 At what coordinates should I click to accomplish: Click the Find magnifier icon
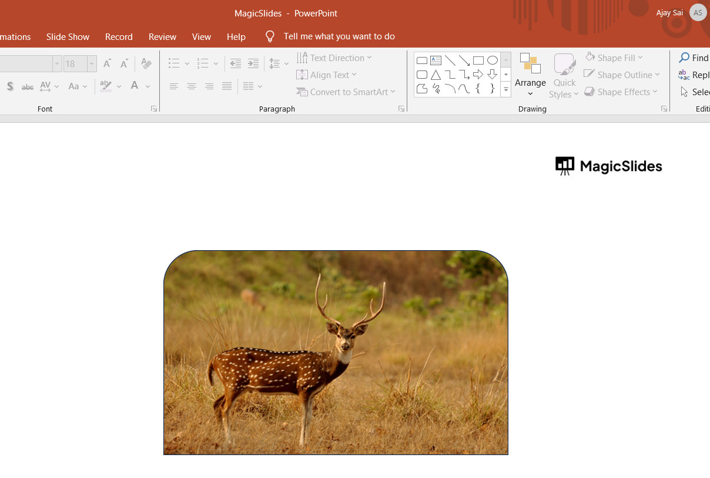[684, 58]
